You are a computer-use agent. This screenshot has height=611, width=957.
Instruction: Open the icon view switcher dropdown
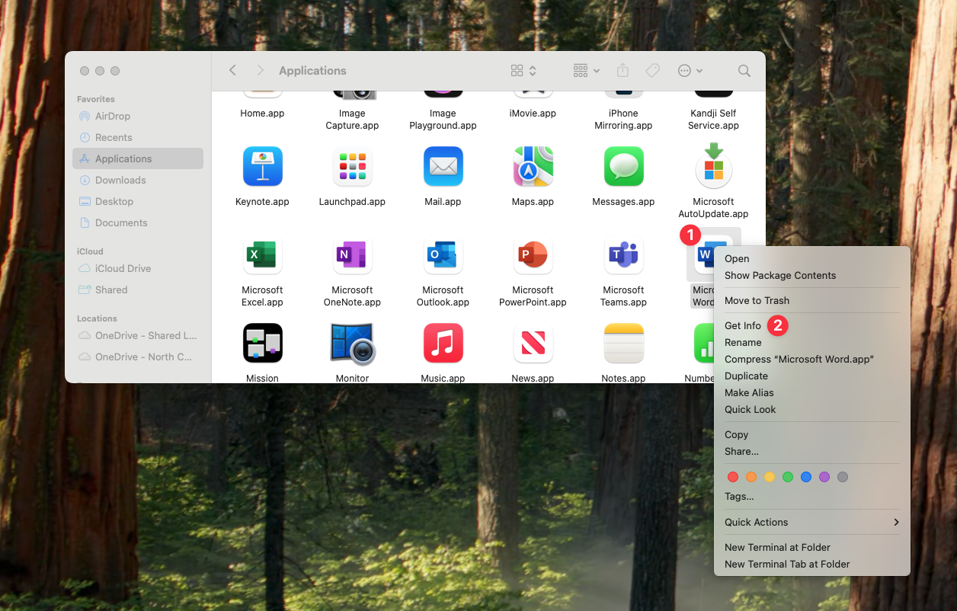pyautogui.click(x=523, y=71)
